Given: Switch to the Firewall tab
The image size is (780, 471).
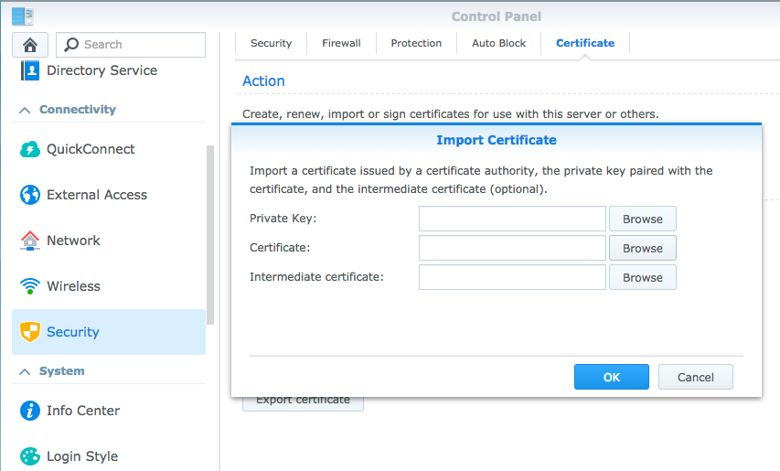Looking at the screenshot, I should (339, 43).
